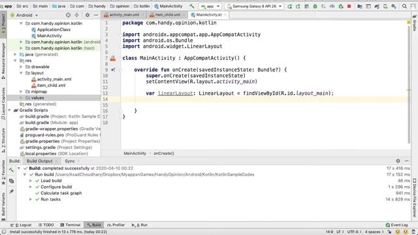Toggle Build Variants side tool window
Screen dimensions: 418x235
point(3,207)
